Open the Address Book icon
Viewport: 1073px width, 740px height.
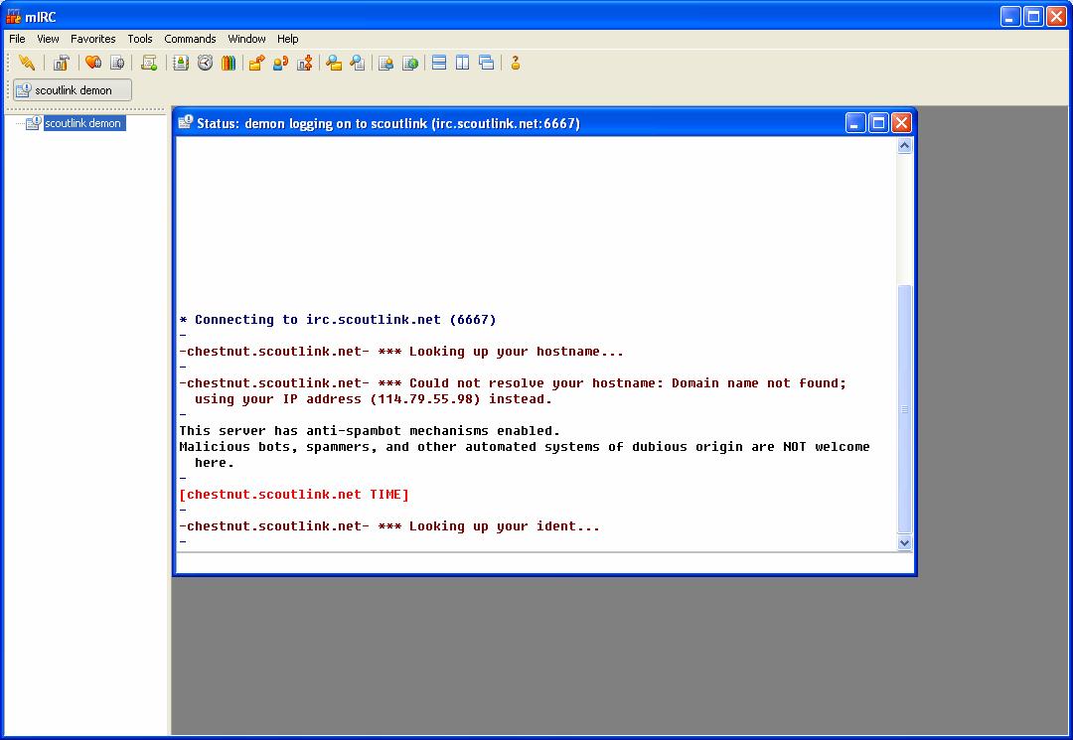pos(181,63)
